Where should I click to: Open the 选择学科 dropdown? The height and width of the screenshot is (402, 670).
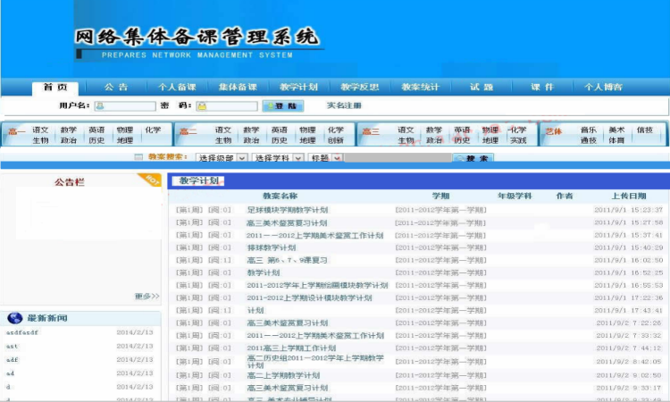coord(278,157)
